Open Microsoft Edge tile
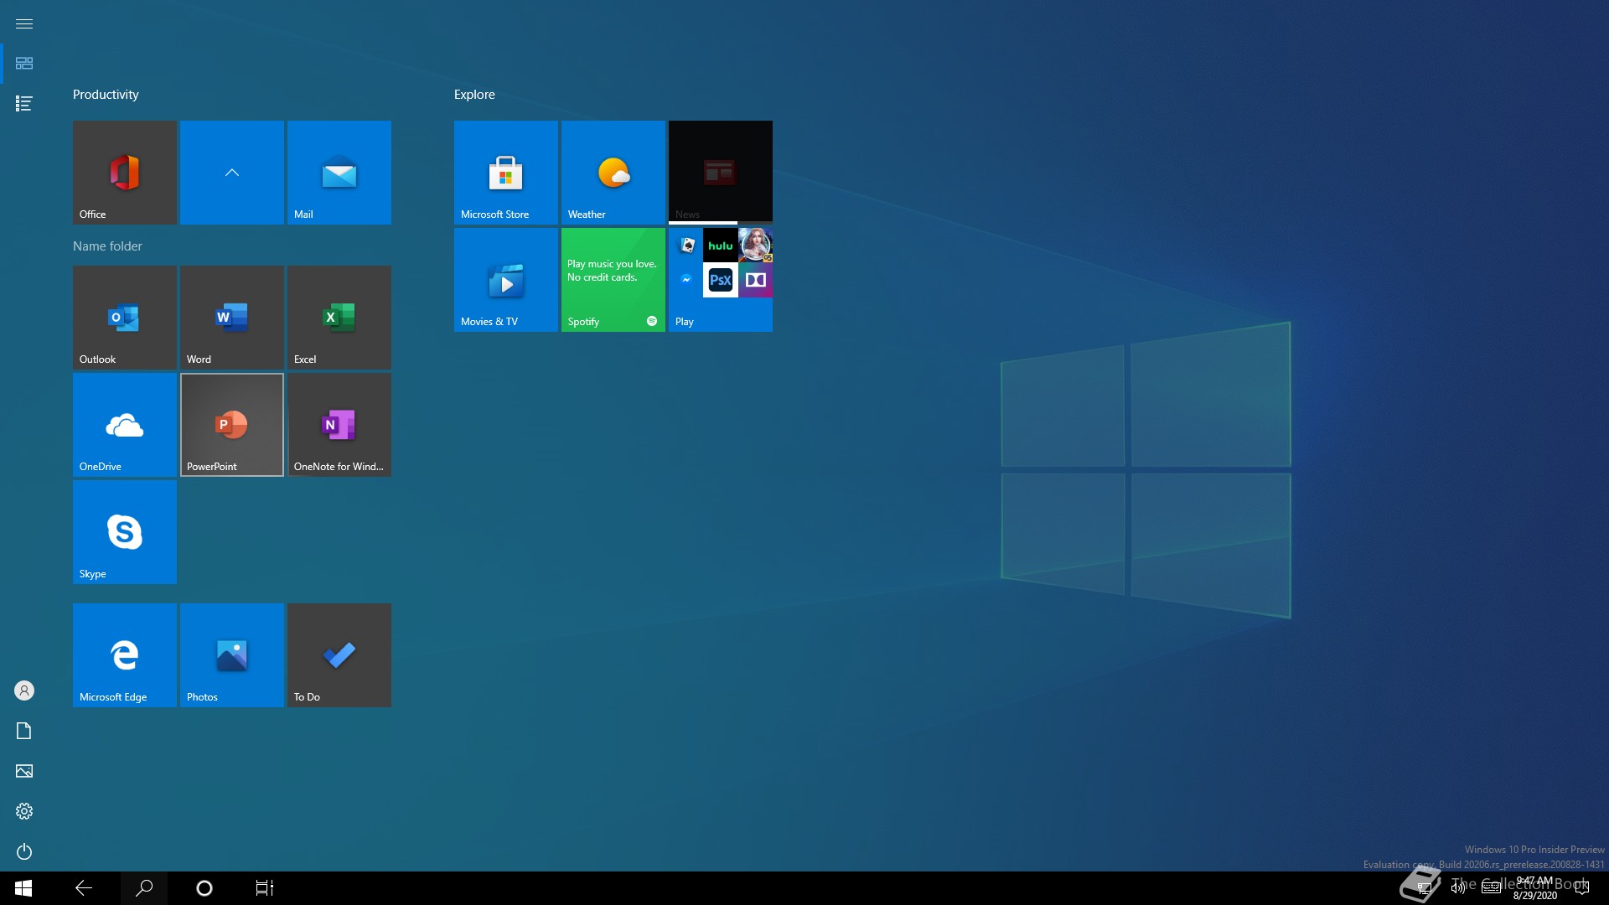This screenshot has height=905, width=1609. tap(124, 654)
